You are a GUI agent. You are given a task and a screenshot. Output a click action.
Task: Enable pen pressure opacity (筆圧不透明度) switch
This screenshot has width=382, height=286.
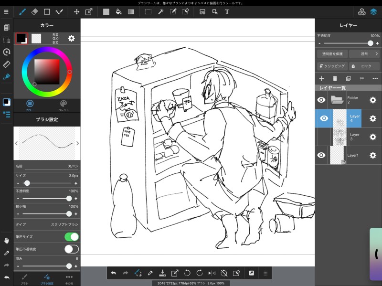[72, 249]
